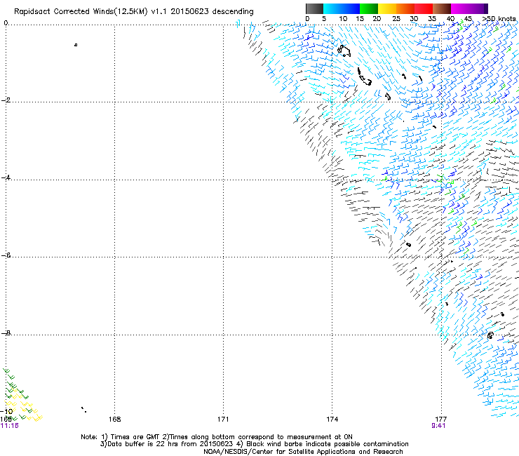Click the '-2' latitude axis label

click(x=6, y=100)
